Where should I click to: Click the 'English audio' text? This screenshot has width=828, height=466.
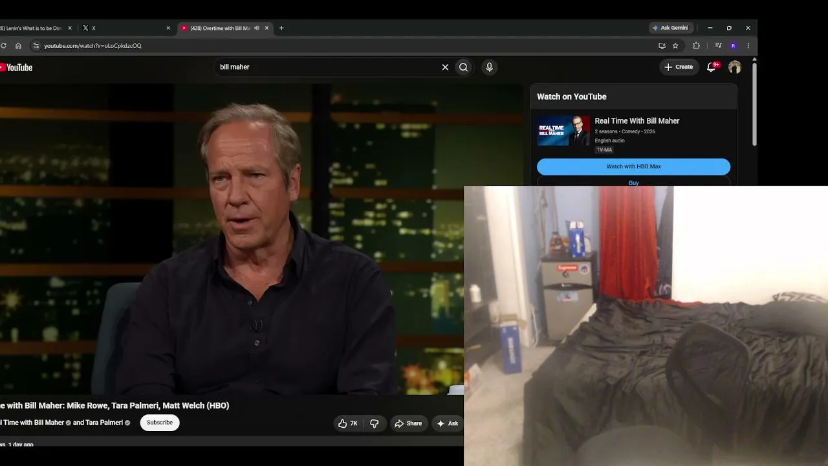(610, 141)
